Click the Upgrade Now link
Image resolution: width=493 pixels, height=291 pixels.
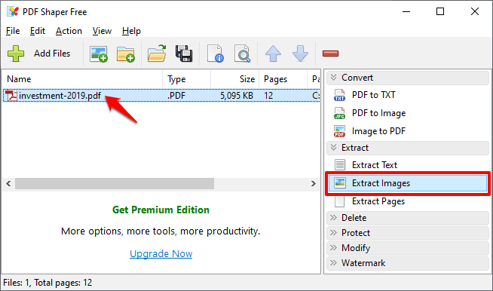click(x=161, y=254)
